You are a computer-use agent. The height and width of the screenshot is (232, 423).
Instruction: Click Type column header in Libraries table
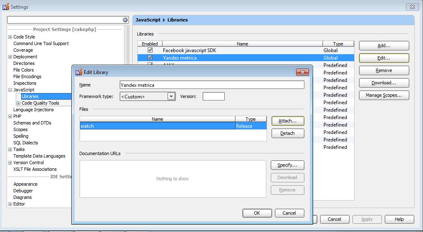[338, 44]
